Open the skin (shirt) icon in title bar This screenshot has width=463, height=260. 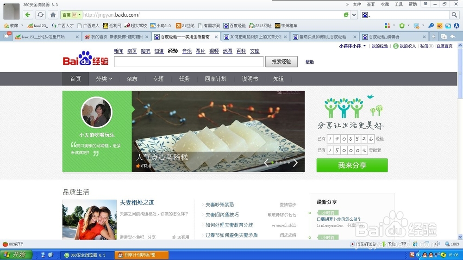(x=425, y=4)
